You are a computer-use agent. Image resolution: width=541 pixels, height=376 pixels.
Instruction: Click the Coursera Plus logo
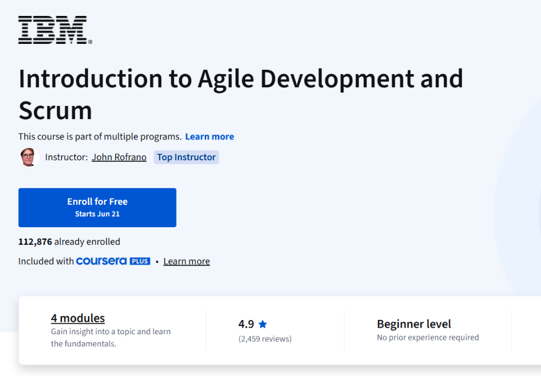click(x=102, y=261)
